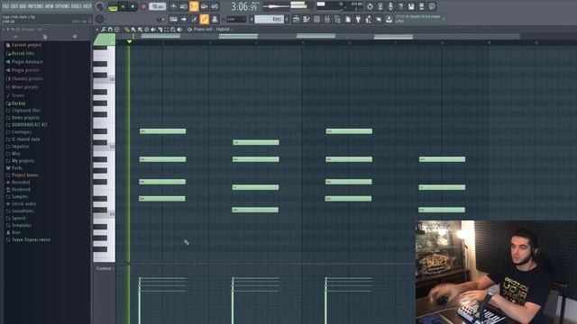Viewport: 577px width, 324px height.
Task: Click the tempo tapper icon
Action: [369, 19]
